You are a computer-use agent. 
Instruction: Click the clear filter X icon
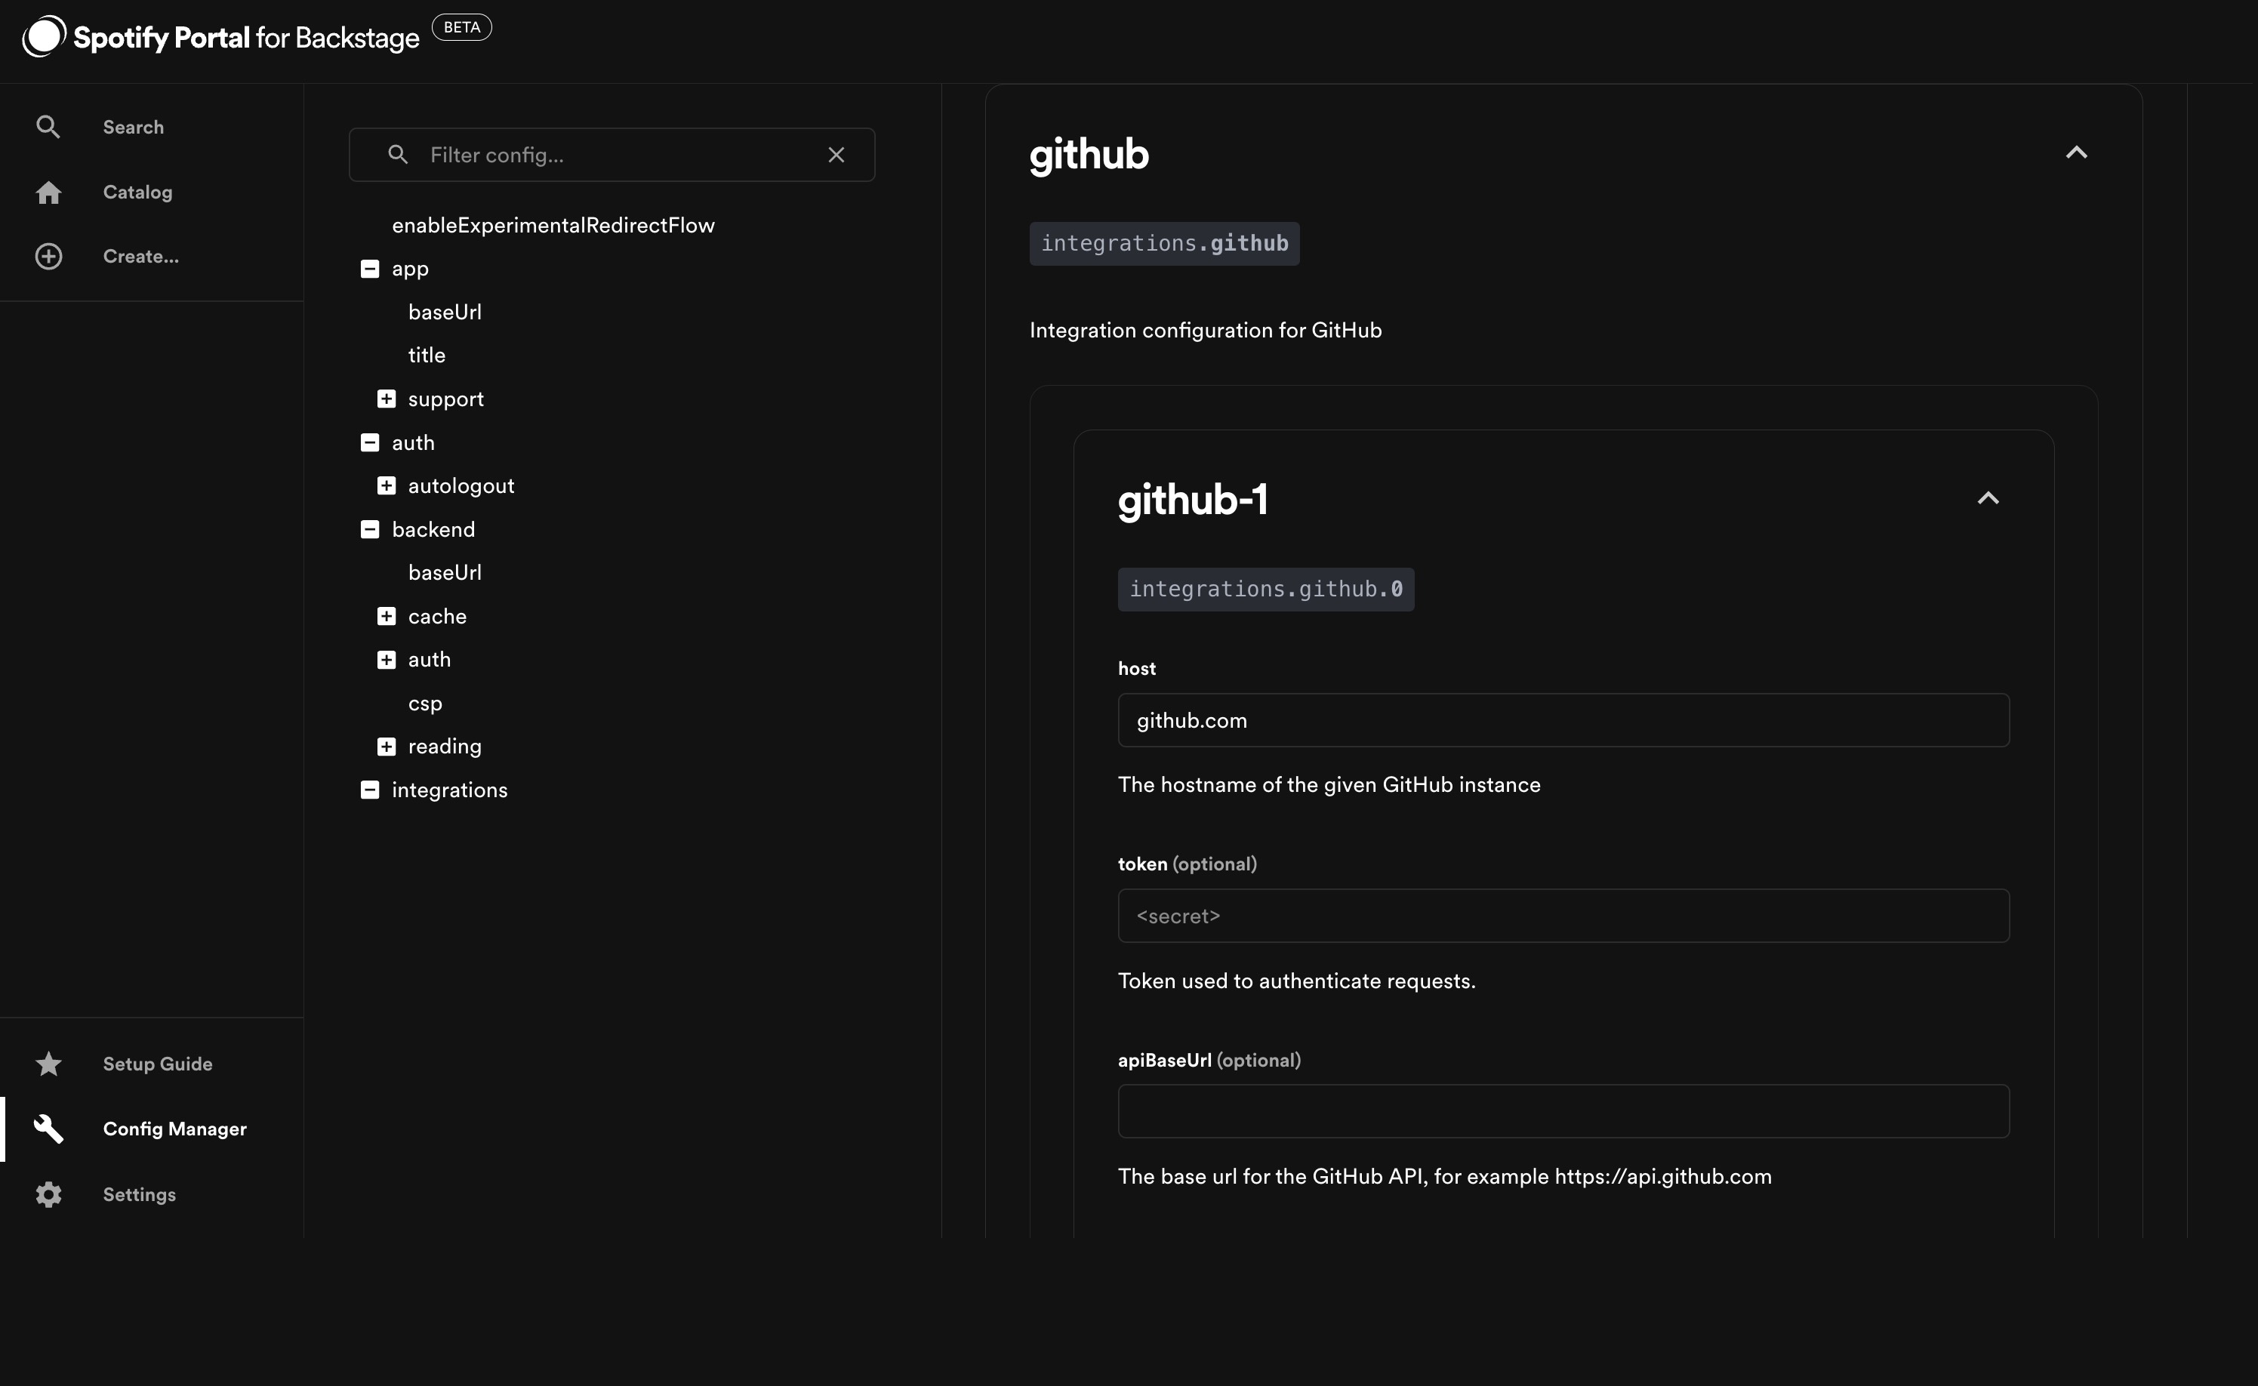(837, 153)
